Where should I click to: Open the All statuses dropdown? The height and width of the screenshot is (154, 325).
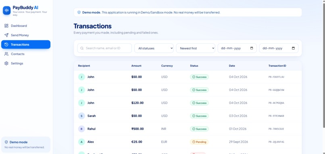tap(154, 48)
